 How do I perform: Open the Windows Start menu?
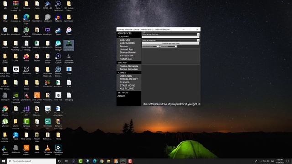click(x=3, y=161)
